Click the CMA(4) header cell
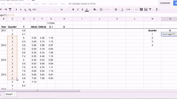The height and width of the screenshot is (99, 177). click(x=42, y=27)
